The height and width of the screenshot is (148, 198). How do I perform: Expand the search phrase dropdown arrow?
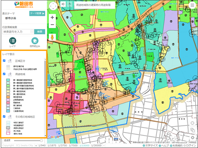(x=32, y=31)
